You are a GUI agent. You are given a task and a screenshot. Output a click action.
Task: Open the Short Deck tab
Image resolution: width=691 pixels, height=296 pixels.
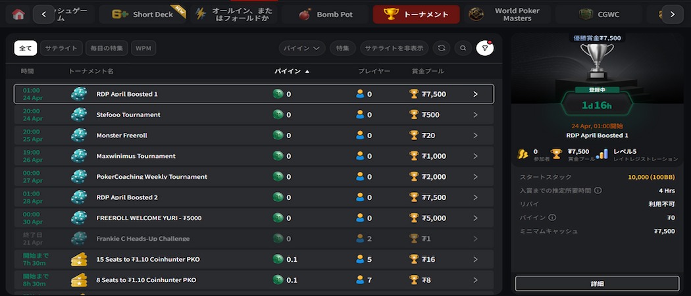tap(145, 14)
